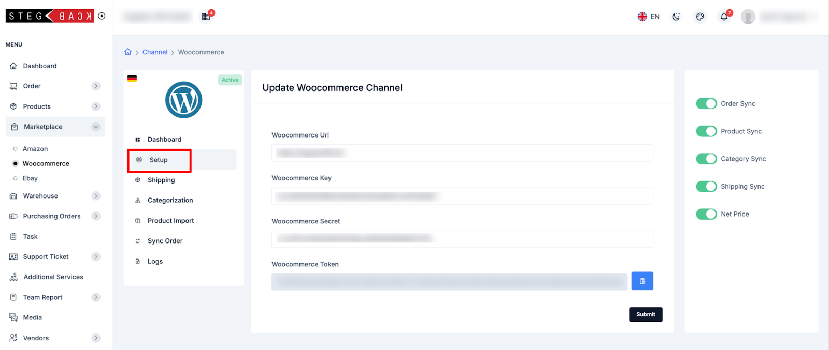Screen dimensions: 829x350
Task: Click the WordPress channel logo
Action: click(183, 100)
